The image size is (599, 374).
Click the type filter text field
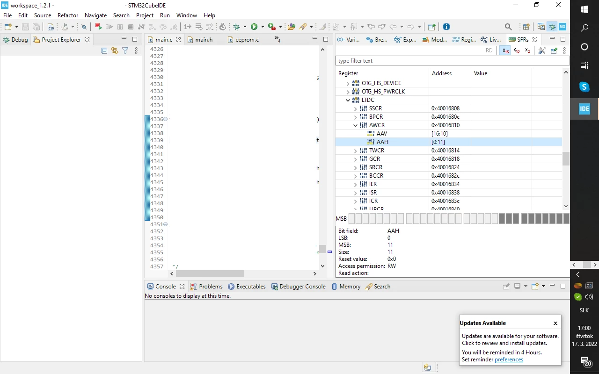[x=453, y=61]
